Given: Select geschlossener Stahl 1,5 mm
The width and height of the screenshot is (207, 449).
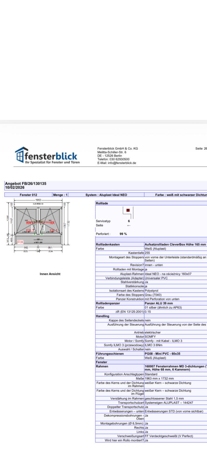Looking at the screenshot, I should [164, 398].
